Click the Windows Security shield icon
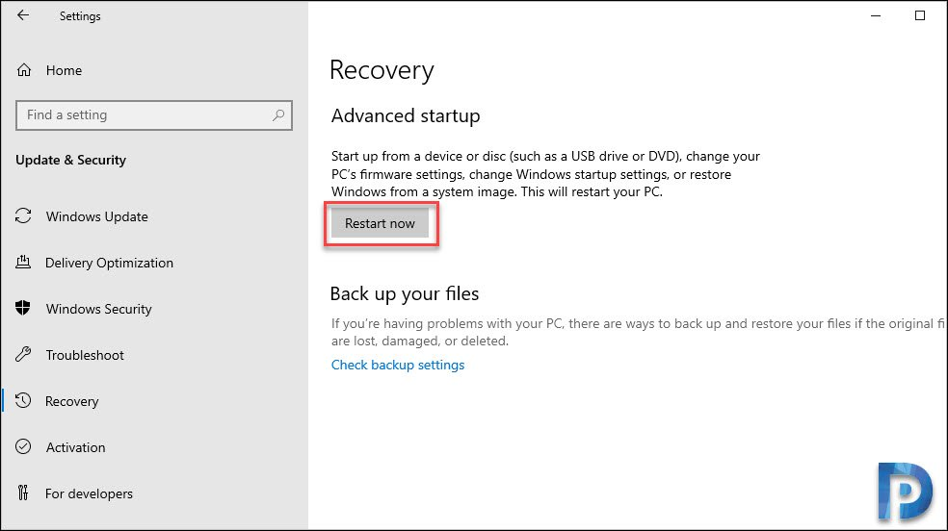948x531 pixels. point(23,309)
